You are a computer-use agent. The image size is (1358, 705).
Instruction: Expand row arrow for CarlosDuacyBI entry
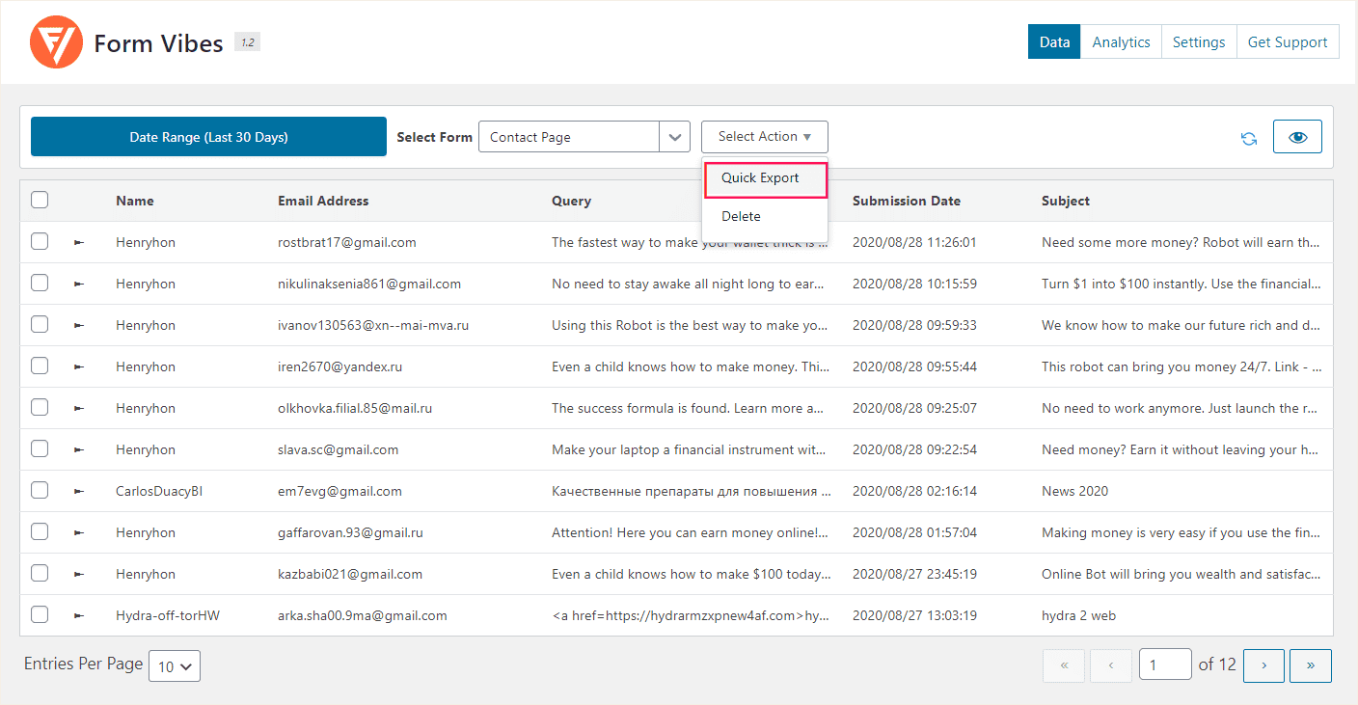click(x=79, y=492)
